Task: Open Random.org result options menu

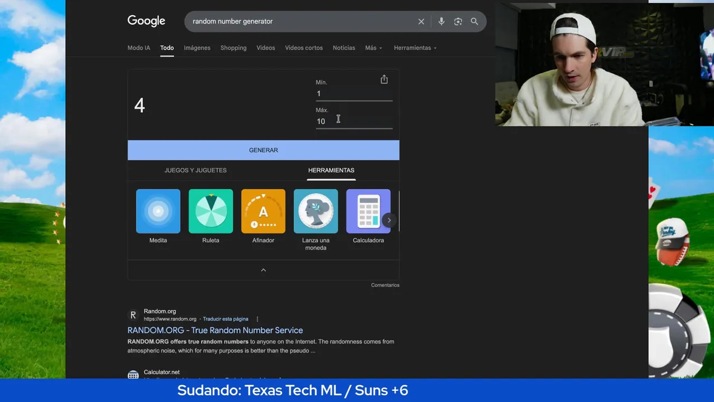Action: tap(257, 319)
